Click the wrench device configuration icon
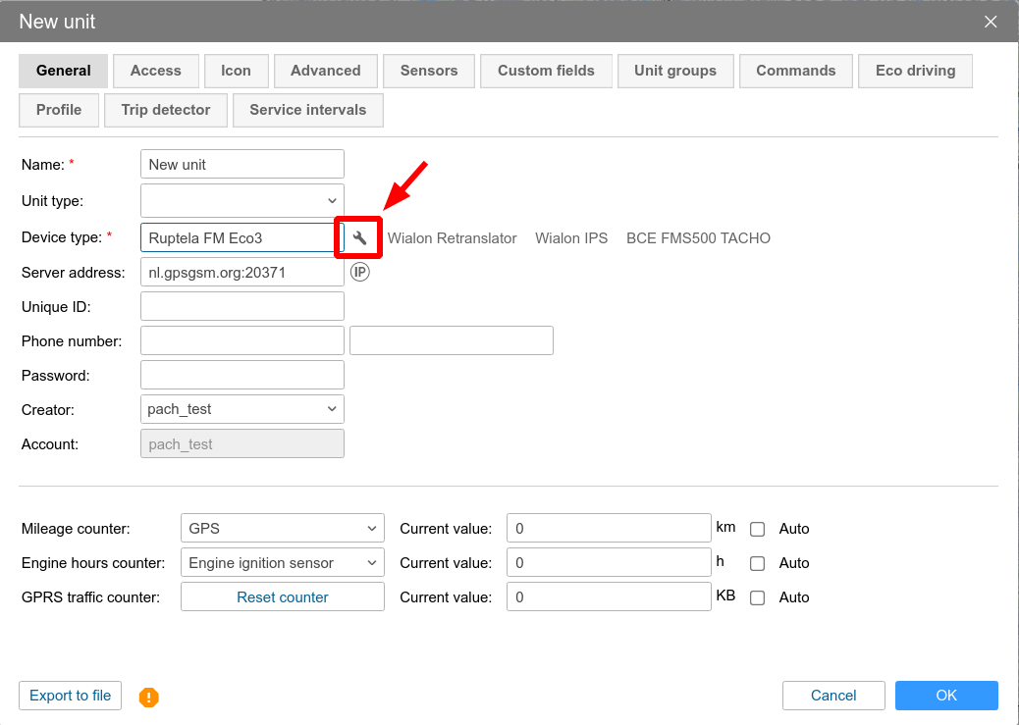The width and height of the screenshot is (1019, 725). click(359, 238)
